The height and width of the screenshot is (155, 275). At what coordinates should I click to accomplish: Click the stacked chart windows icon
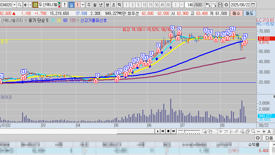(248, 132)
